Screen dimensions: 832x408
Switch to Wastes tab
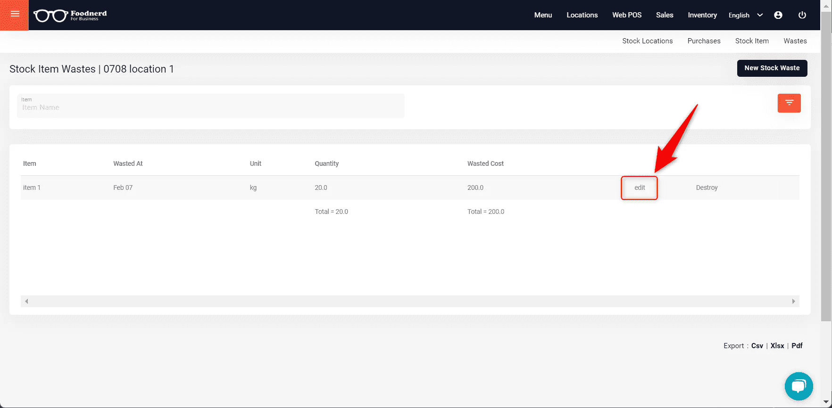click(x=795, y=41)
